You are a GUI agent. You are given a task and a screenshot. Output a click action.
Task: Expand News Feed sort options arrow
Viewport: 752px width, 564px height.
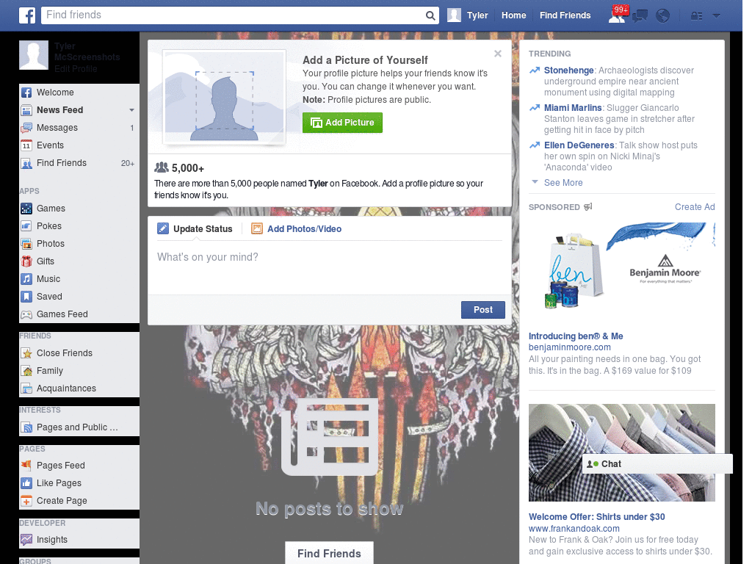131,110
